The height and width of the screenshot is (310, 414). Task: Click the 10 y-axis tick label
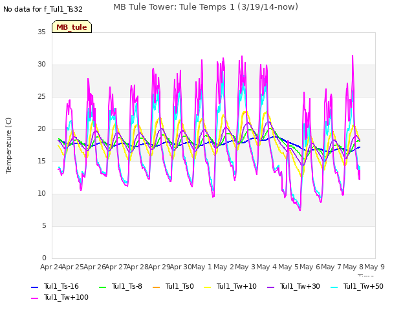coord(41,194)
